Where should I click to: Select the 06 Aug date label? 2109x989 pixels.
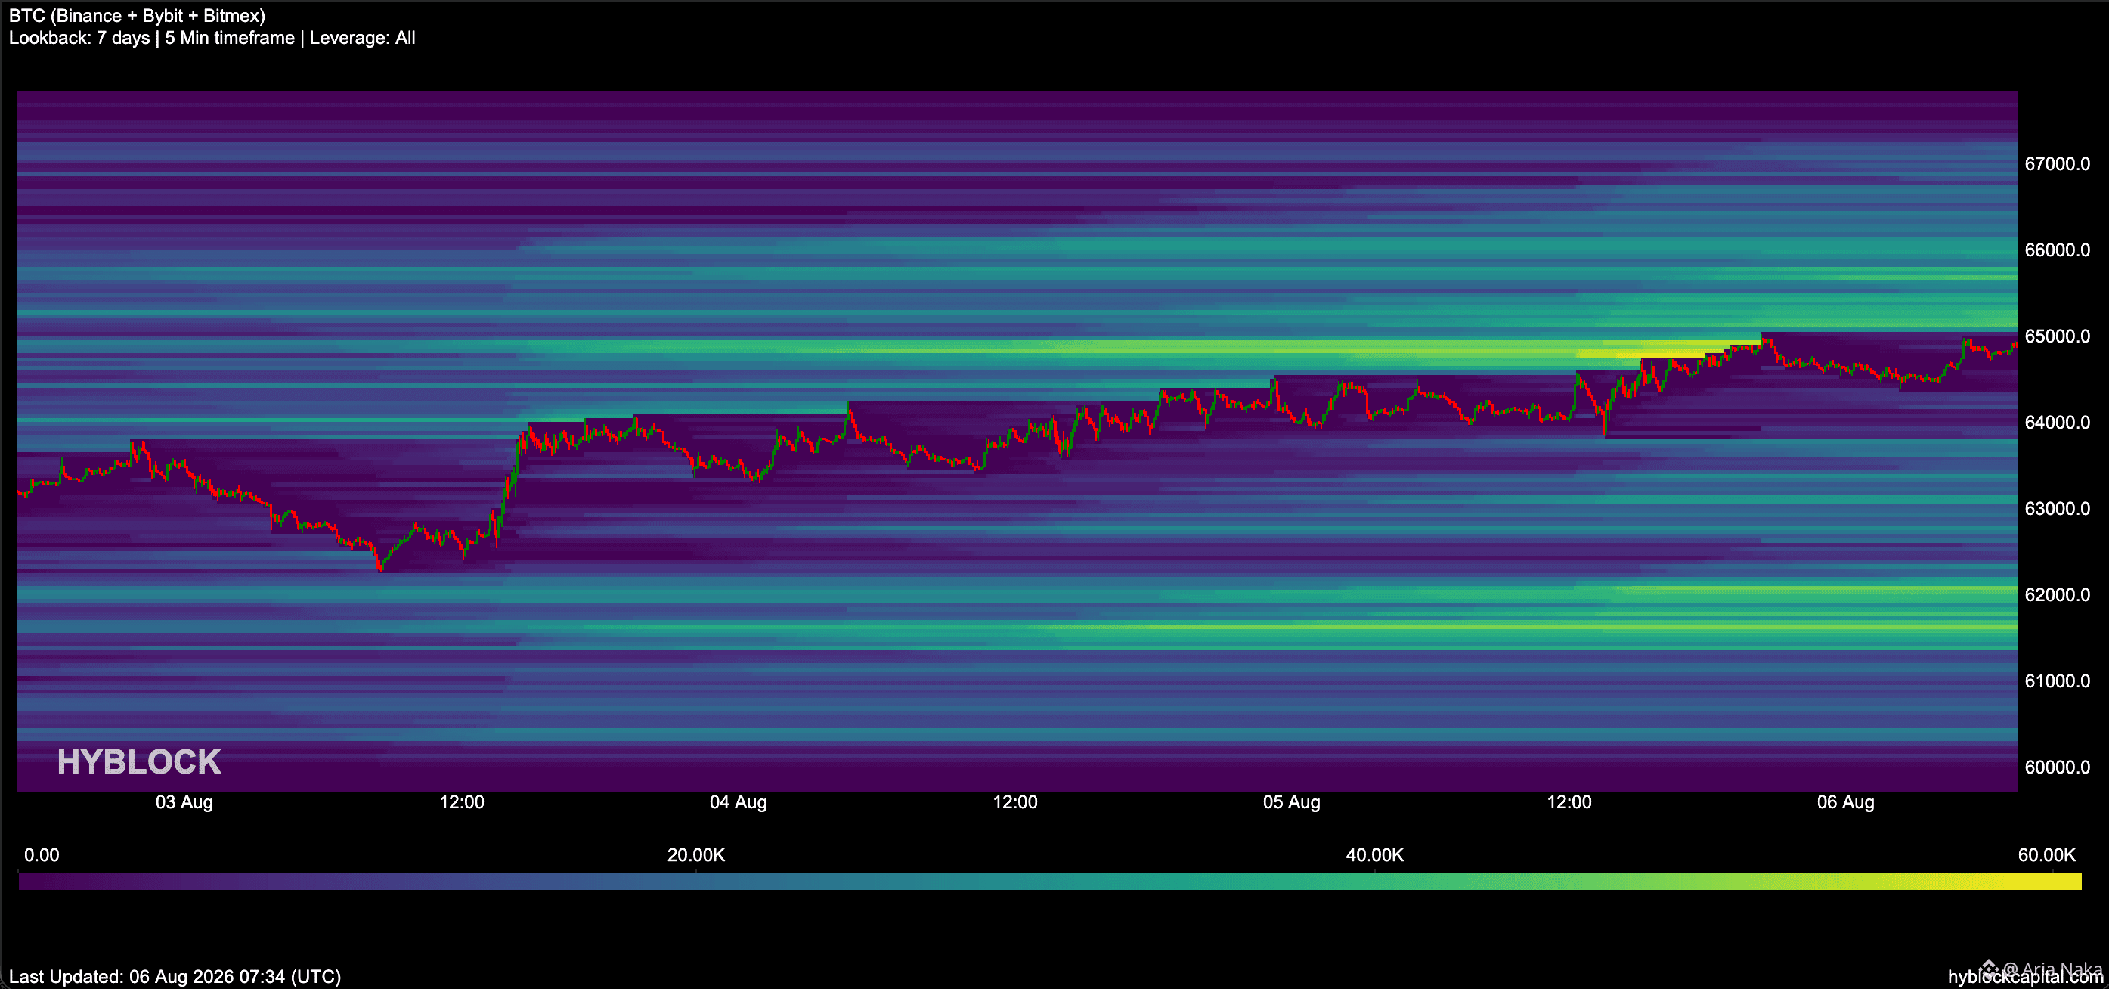[1845, 802]
